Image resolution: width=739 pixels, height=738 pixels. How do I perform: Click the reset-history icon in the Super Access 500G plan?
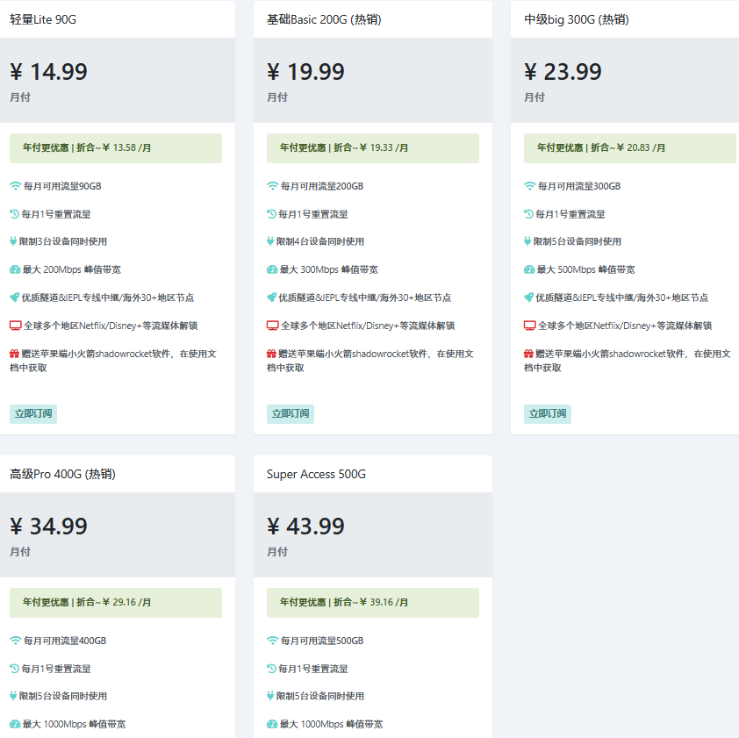(271, 669)
